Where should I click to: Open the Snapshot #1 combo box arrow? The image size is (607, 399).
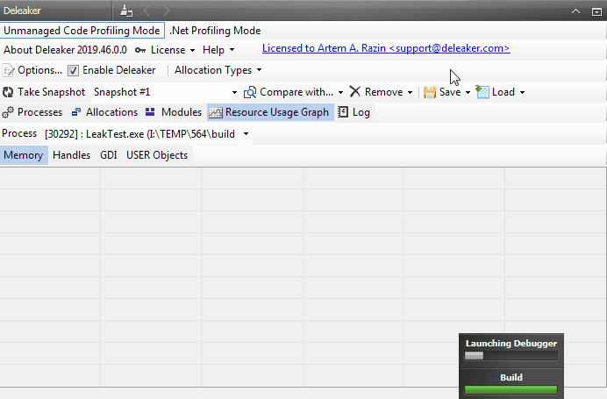tap(234, 92)
